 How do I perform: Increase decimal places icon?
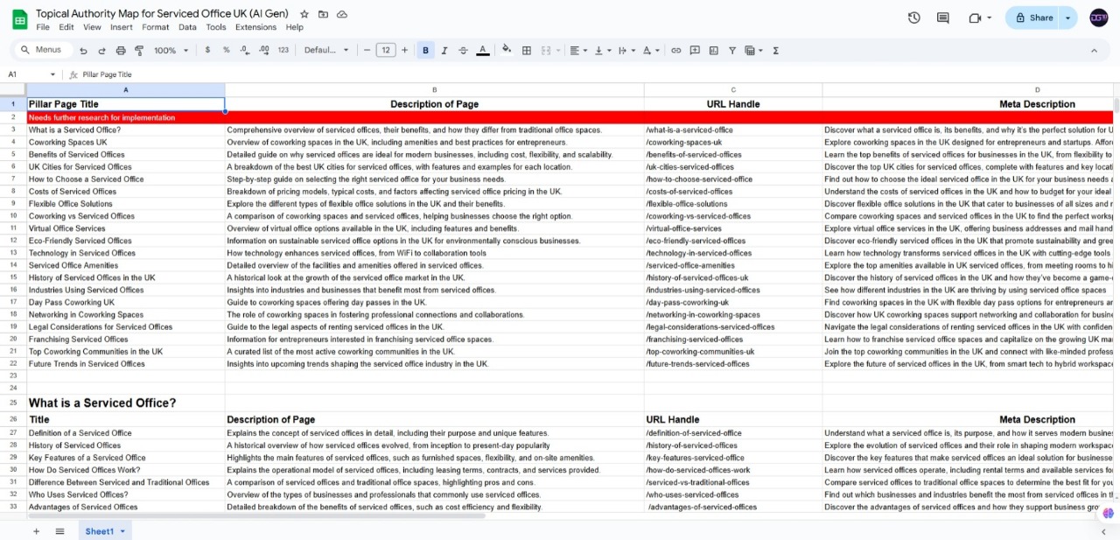[264, 50]
